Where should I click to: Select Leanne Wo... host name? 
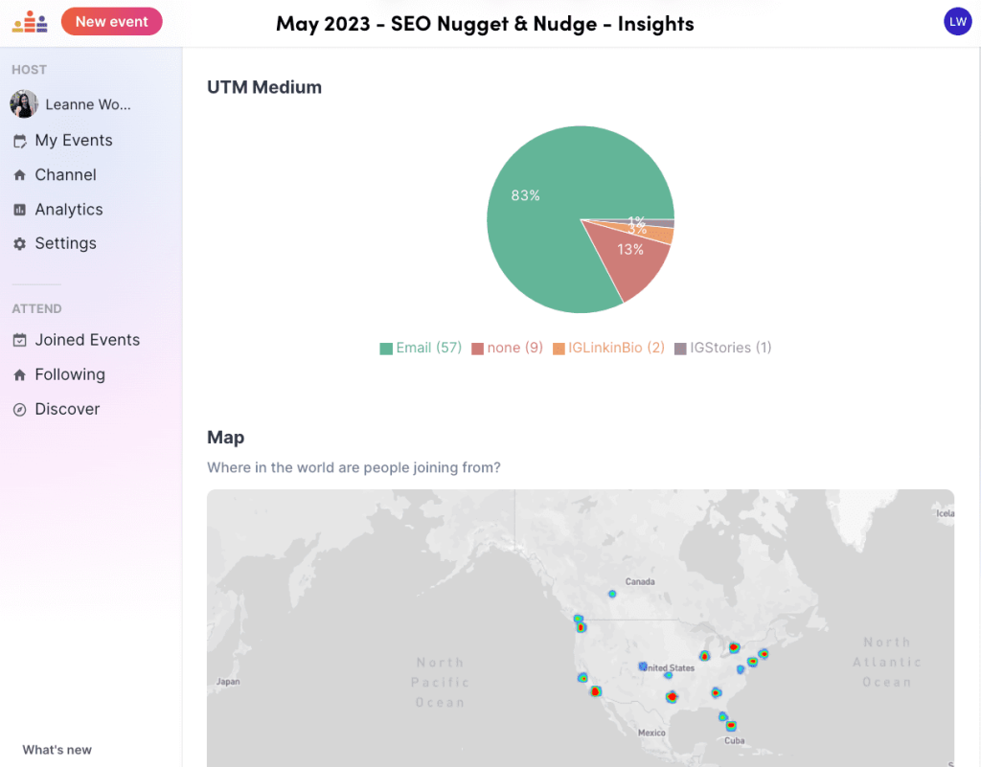pyautogui.click(x=88, y=104)
